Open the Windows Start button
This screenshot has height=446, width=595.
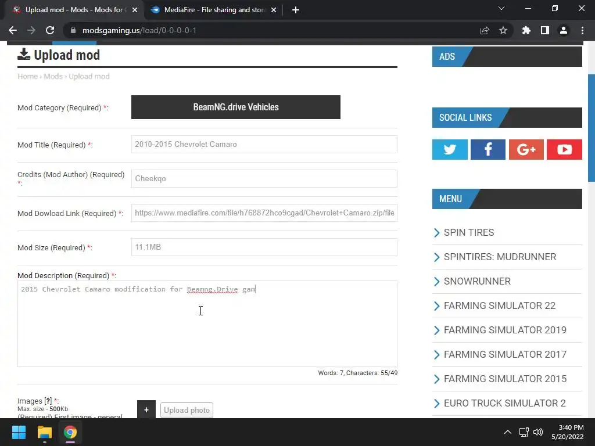click(19, 432)
